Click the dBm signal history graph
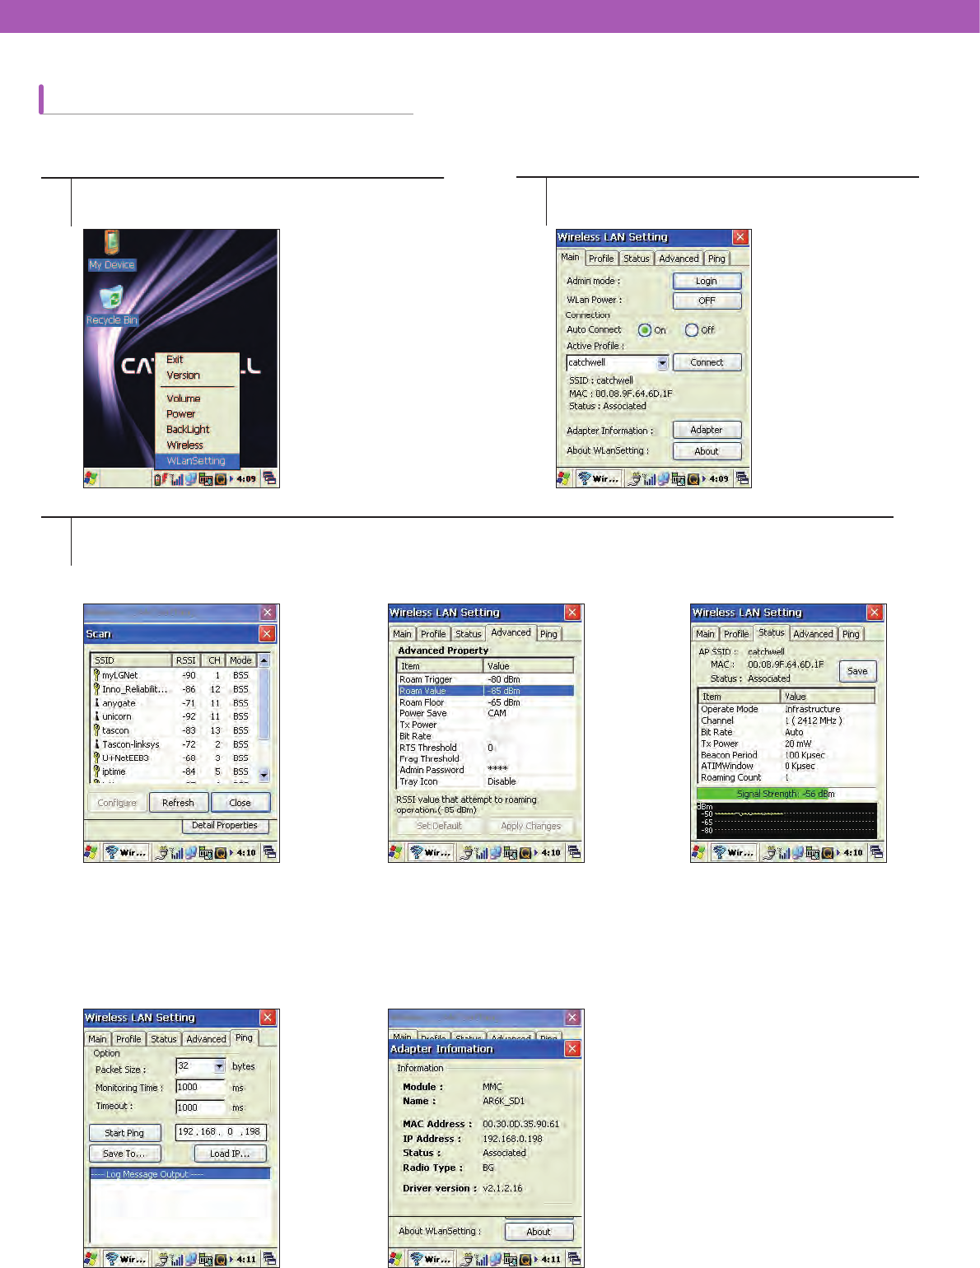This screenshot has height=1268, width=980. coord(786,821)
